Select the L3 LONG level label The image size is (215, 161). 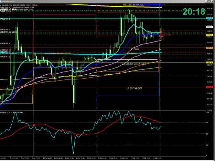(x=134, y=49)
